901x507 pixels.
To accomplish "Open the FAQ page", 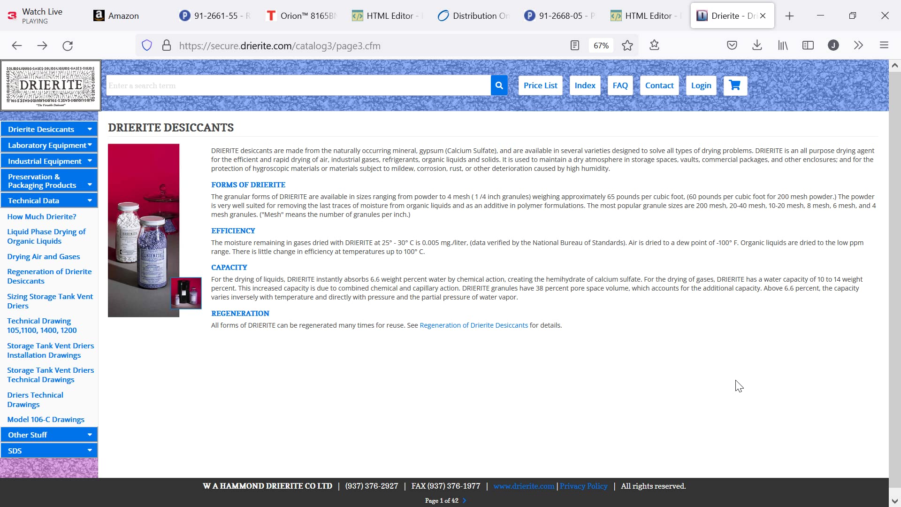I will coord(620,85).
